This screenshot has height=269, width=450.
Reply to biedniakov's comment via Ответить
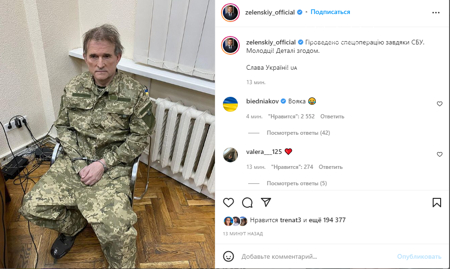(332, 116)
